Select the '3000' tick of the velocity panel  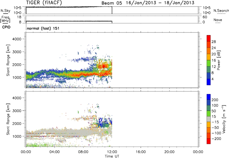(17, 111)
